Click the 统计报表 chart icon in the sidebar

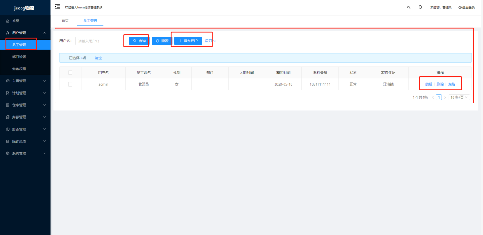click(x=8, y=141)
